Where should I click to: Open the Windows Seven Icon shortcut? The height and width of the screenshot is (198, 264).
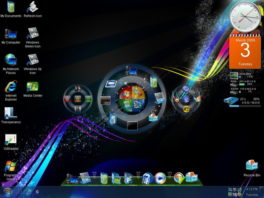33,38
